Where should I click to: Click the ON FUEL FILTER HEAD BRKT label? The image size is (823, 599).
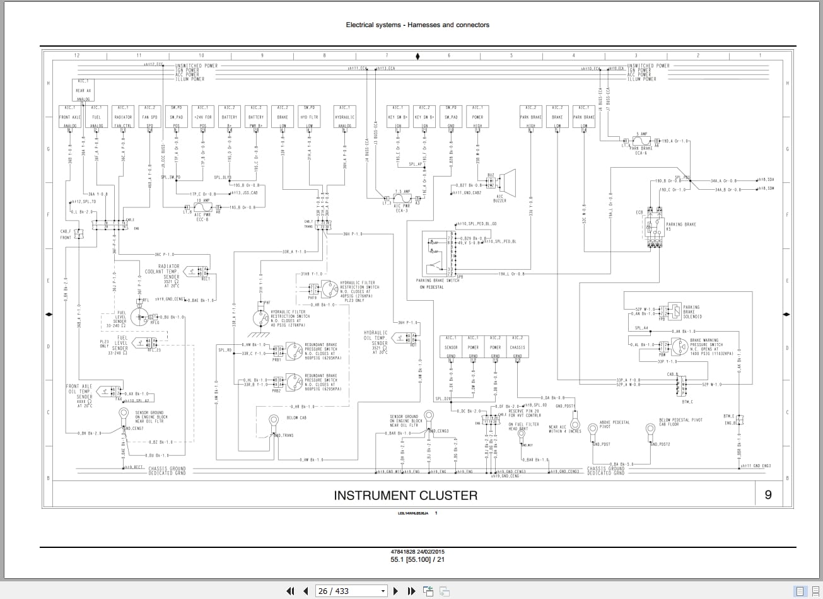click(x=523, y=426)
